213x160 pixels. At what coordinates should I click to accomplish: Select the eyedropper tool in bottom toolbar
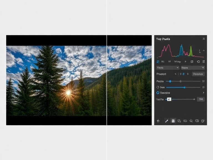[166, 121]
